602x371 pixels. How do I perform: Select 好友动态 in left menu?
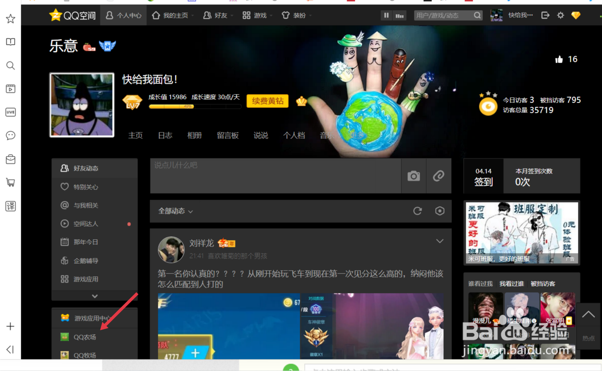point(95,168)
